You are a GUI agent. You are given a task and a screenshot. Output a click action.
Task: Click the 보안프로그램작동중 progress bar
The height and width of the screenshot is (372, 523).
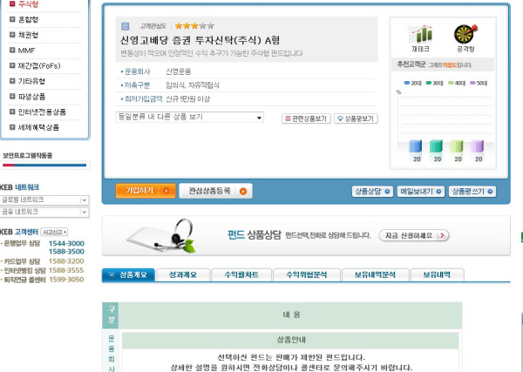tap(44, 165)
